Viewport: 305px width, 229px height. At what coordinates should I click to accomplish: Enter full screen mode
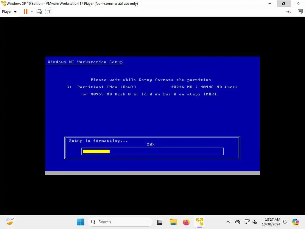click(48, 12)
